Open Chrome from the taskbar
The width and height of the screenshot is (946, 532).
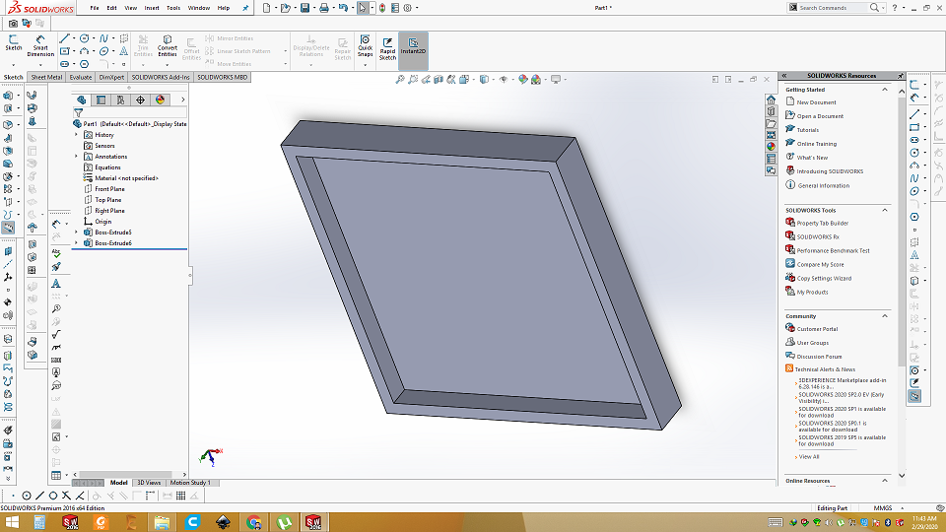254,522
